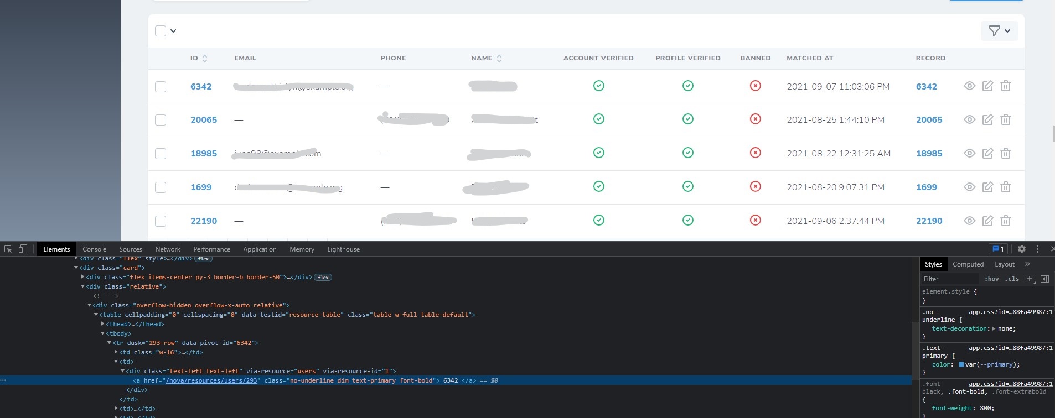
Task: Toggle the device toolbar icon in DevTools
Action: coord(23,249)
